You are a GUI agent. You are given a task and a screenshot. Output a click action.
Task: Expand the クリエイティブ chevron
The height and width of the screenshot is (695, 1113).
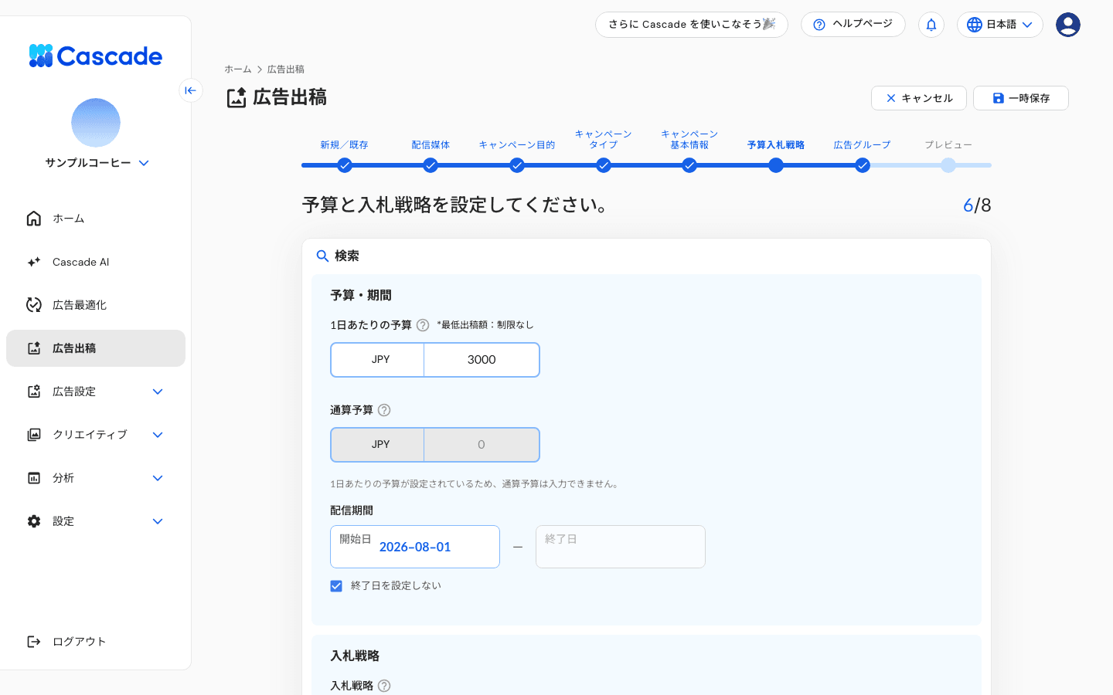click(x=158, y=435)
